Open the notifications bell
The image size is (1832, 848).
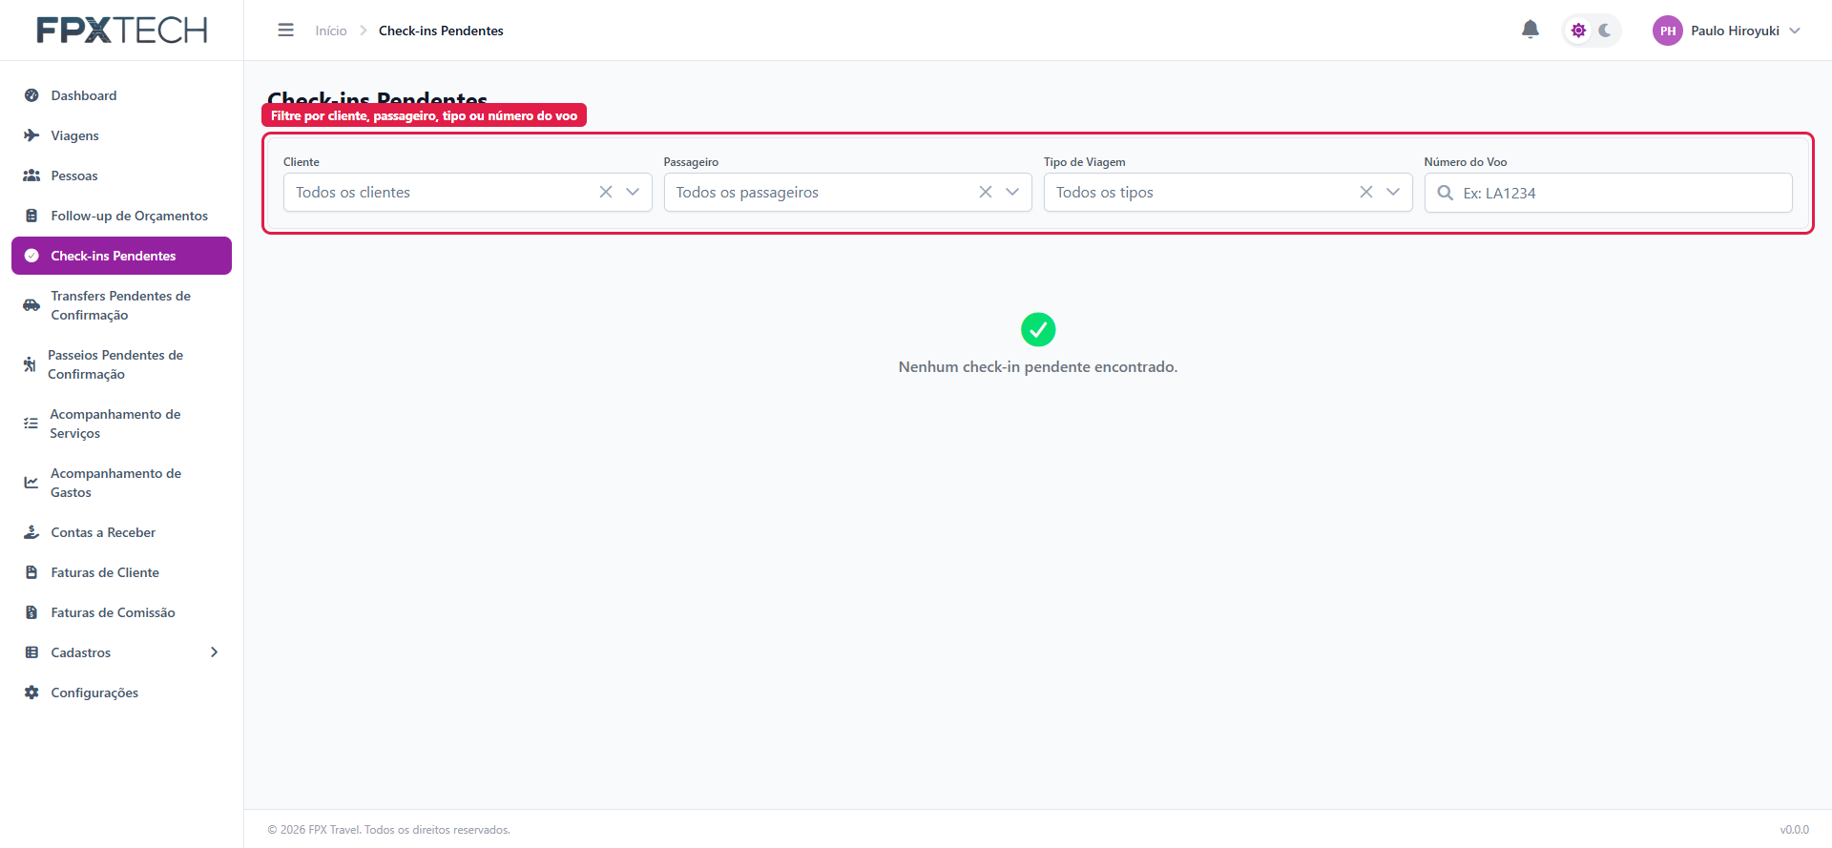[1530, 30]
